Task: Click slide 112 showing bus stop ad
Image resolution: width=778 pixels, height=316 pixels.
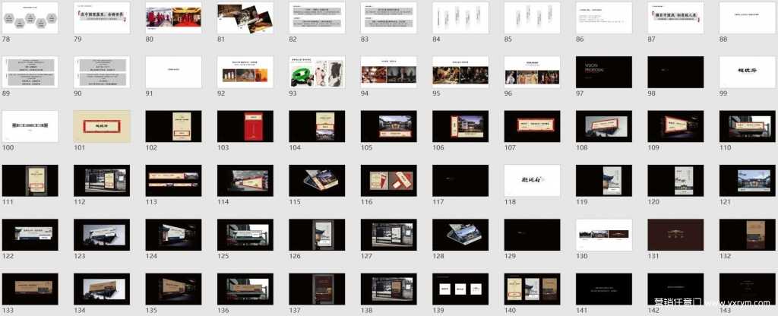Action: (102, 180)
